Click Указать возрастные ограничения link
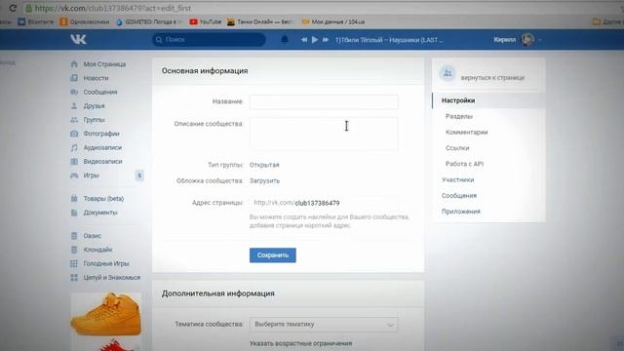This screenshot has width=624, height=351. point(301,343)
